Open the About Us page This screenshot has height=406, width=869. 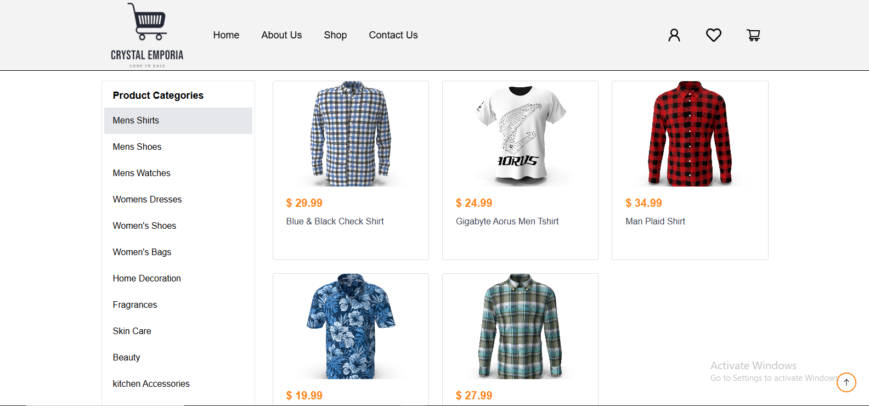tap(281, 35)
